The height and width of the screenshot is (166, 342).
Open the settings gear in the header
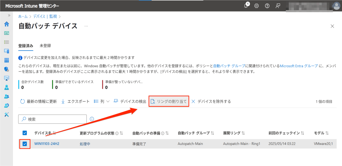[256, 6]
